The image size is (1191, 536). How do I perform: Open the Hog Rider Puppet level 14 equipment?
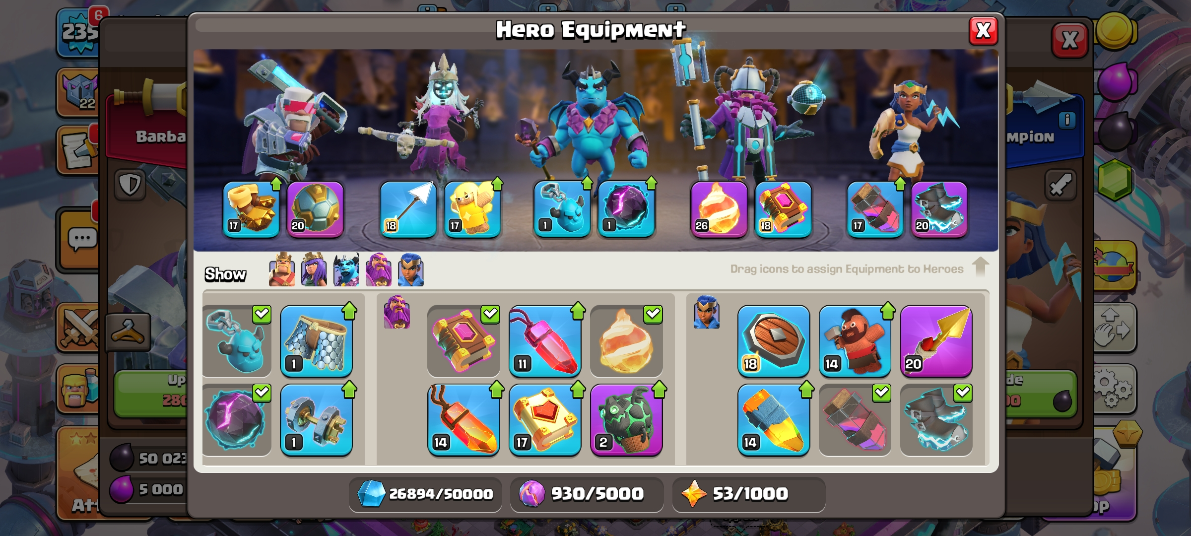855,341
